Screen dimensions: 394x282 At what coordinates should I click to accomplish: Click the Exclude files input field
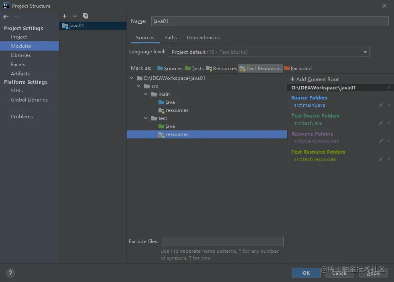pyautogui.click(x=223, y=241)
